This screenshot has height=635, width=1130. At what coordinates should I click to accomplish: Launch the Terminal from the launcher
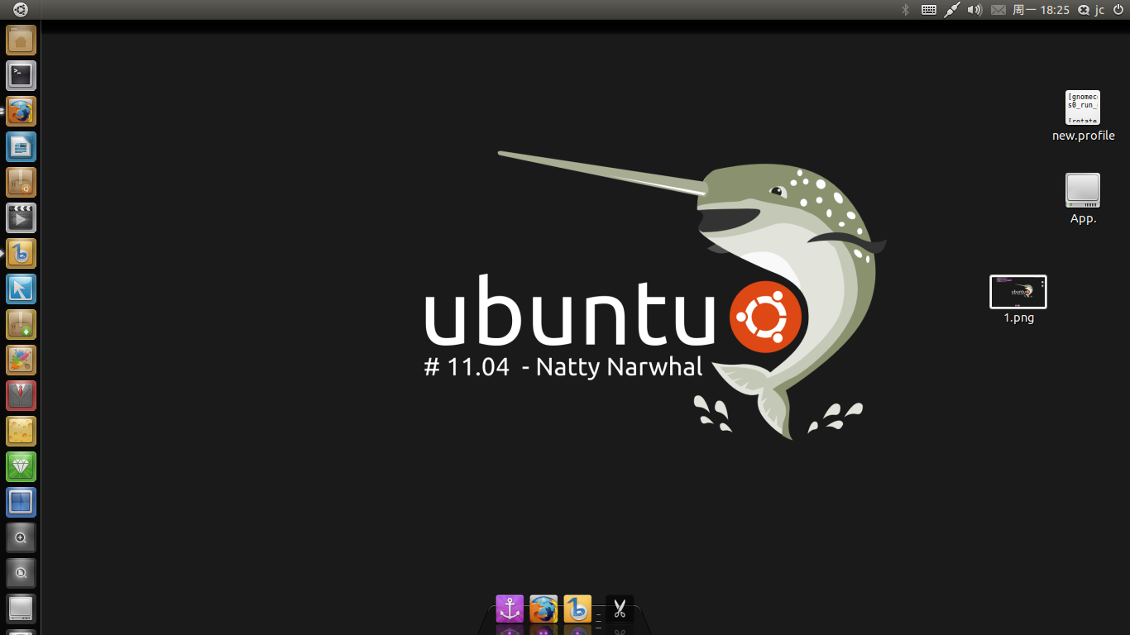(21, 75)
